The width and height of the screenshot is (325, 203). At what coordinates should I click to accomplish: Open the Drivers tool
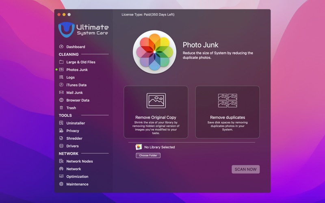[x=72, y=146]
